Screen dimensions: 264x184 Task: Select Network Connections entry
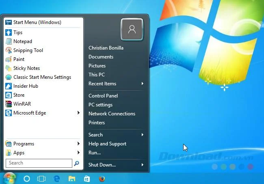tap(112, 114)
